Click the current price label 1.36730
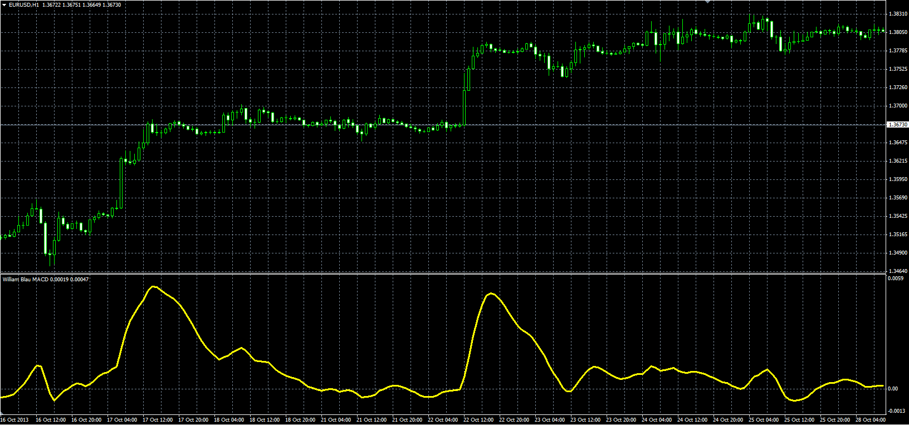 point(897,125)
